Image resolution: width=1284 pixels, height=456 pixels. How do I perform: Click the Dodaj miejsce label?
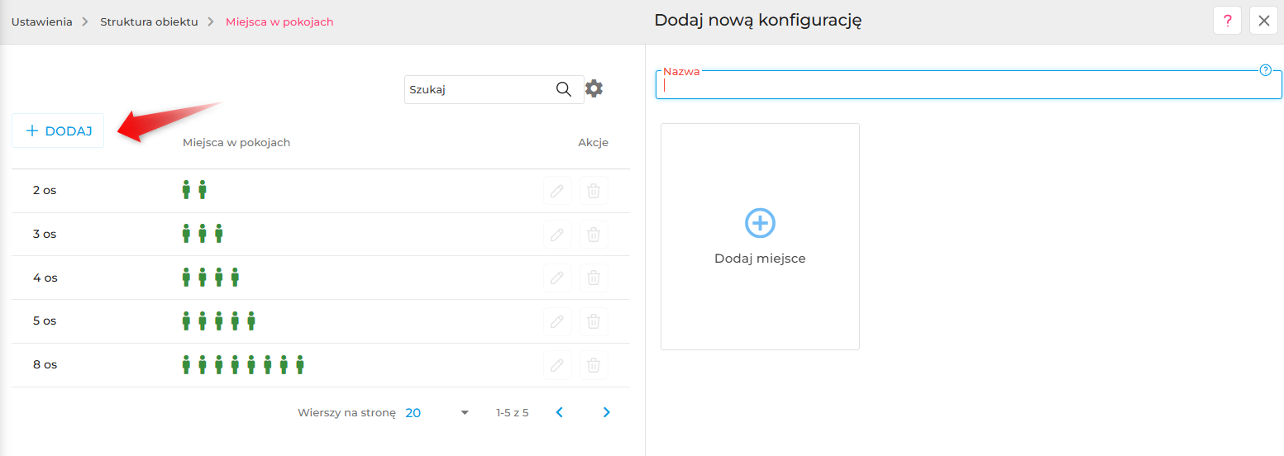coord(760,259)
